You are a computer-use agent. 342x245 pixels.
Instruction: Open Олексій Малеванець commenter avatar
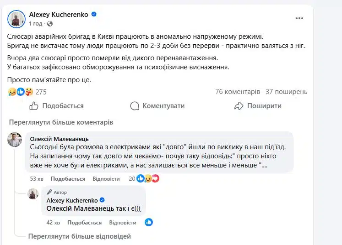(x=15, y=140)
